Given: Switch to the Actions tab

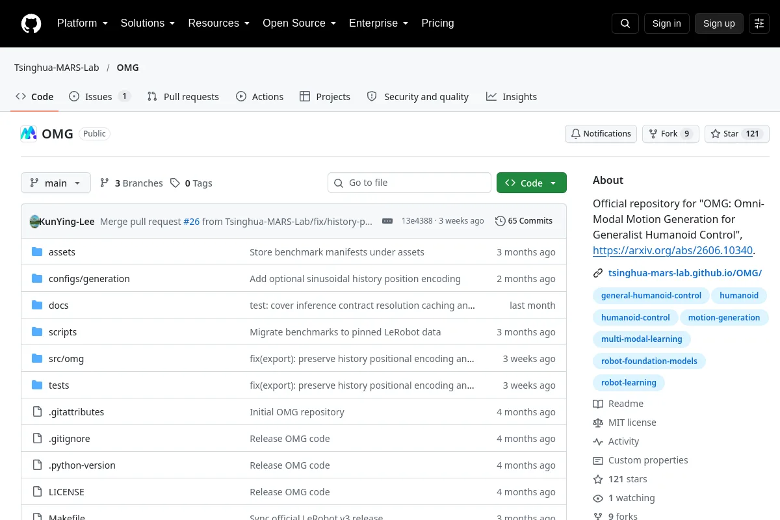Looking at the screenshot, I should click(x=260, y=97).
